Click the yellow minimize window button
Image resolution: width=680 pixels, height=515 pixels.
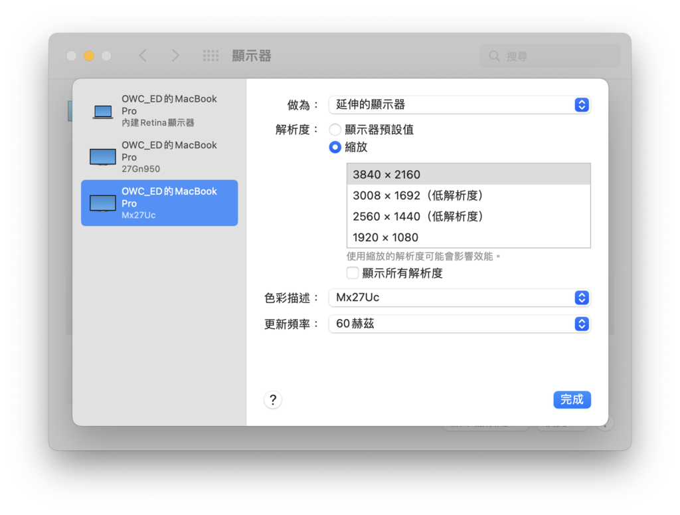tap(89, 56)
